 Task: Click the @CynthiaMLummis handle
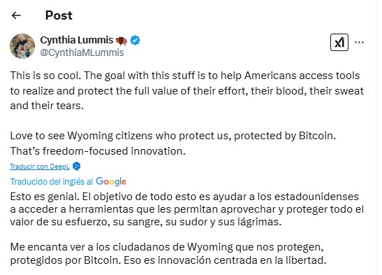click(x=82, y=52)
